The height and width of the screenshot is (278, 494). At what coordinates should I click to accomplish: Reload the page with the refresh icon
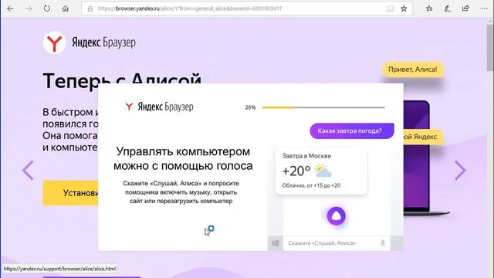click(x=47, y=8)
